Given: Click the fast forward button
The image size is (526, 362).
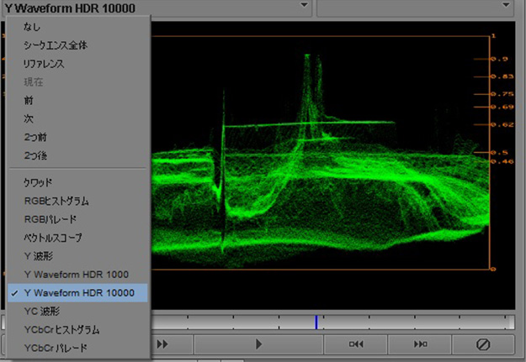Looking at the screenshot, I should click(x=162, y=344).
